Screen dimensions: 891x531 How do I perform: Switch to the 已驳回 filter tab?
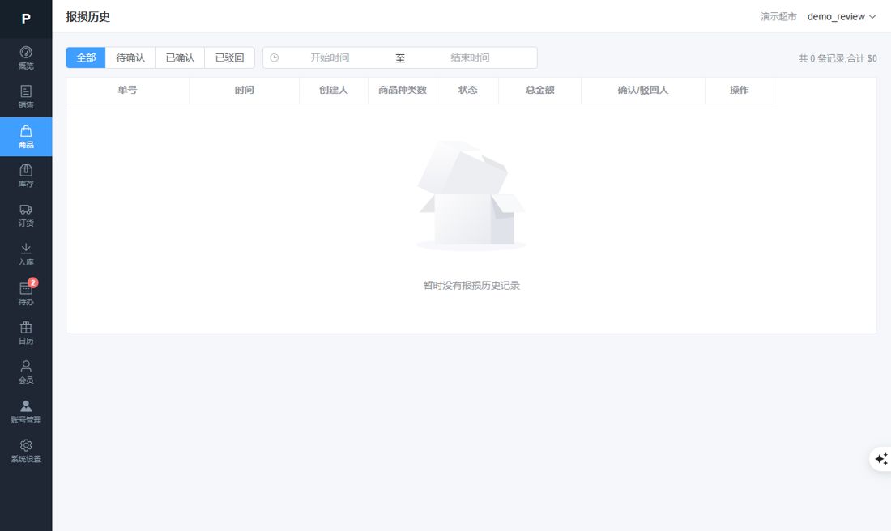coord(229,57)
